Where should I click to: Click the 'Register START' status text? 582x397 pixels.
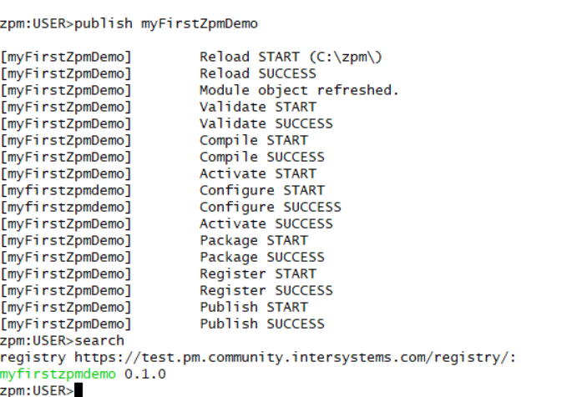pyautogui.click(x=257, y=274)
